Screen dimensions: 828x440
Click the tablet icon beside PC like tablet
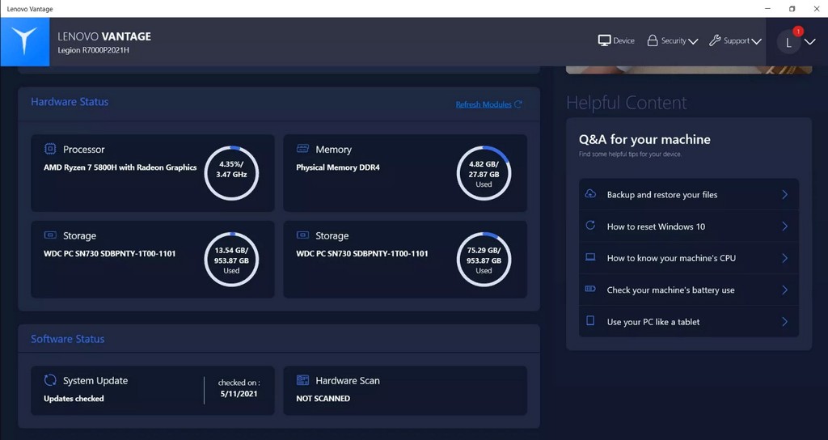pyautogui.click(x=590, y=320)
